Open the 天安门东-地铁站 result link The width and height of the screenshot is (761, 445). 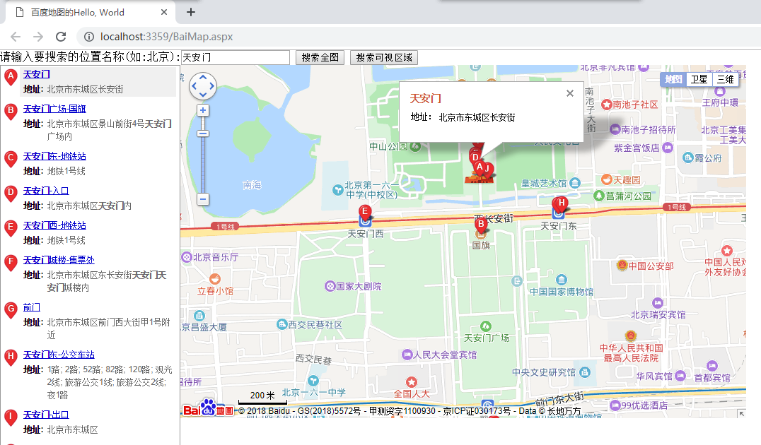point(54,156)
